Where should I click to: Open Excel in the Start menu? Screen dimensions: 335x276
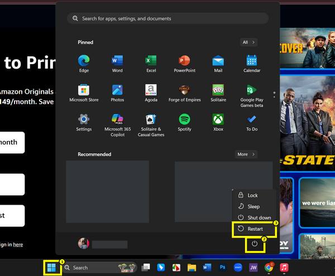tap(151, 64)
